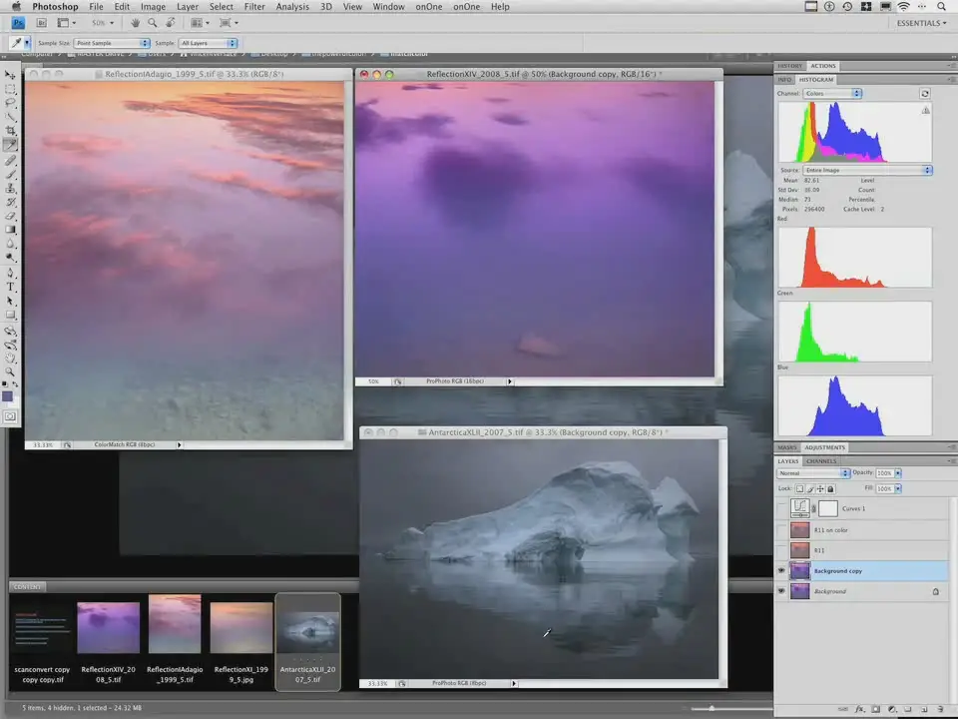The height and width of the screenshot is (719, 958).
Task: Select the Healing Brush tool
Action: 10,160
